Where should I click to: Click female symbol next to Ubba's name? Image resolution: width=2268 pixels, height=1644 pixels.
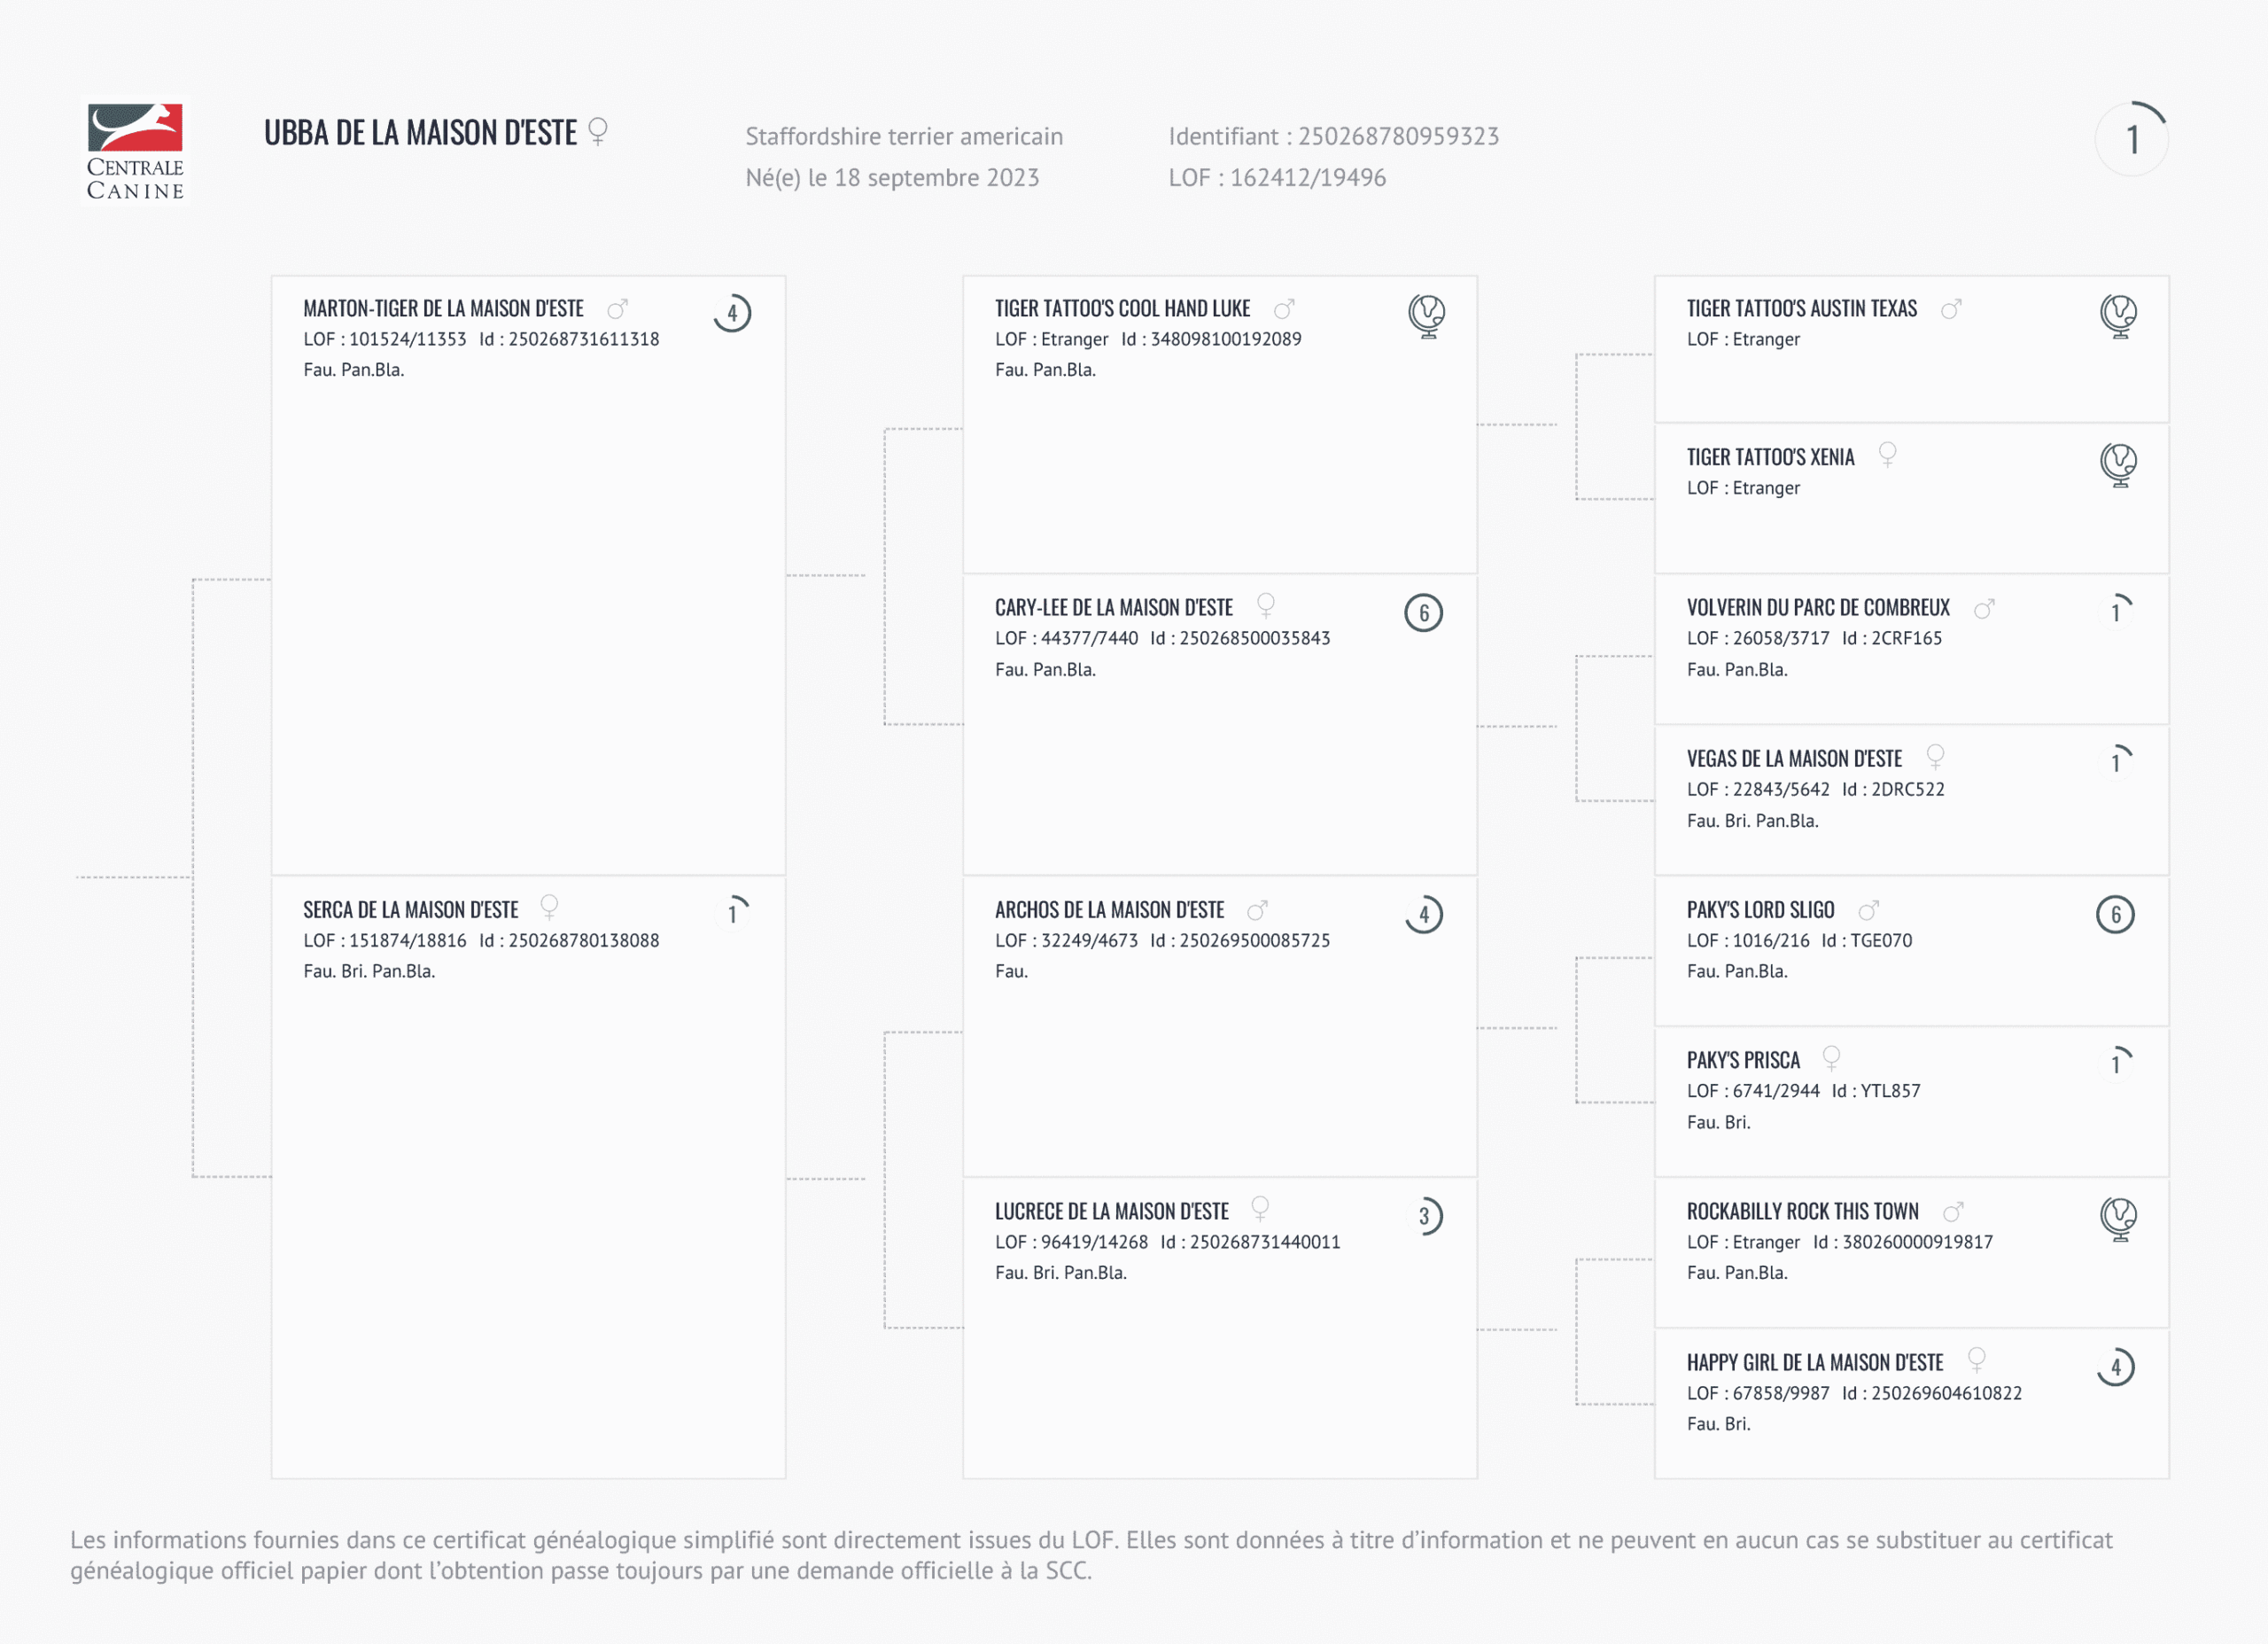(x=598, y=131)
